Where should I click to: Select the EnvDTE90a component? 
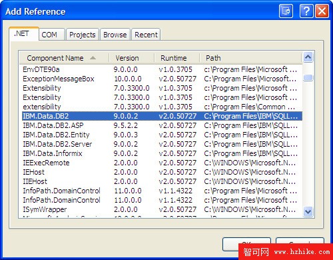162,69
